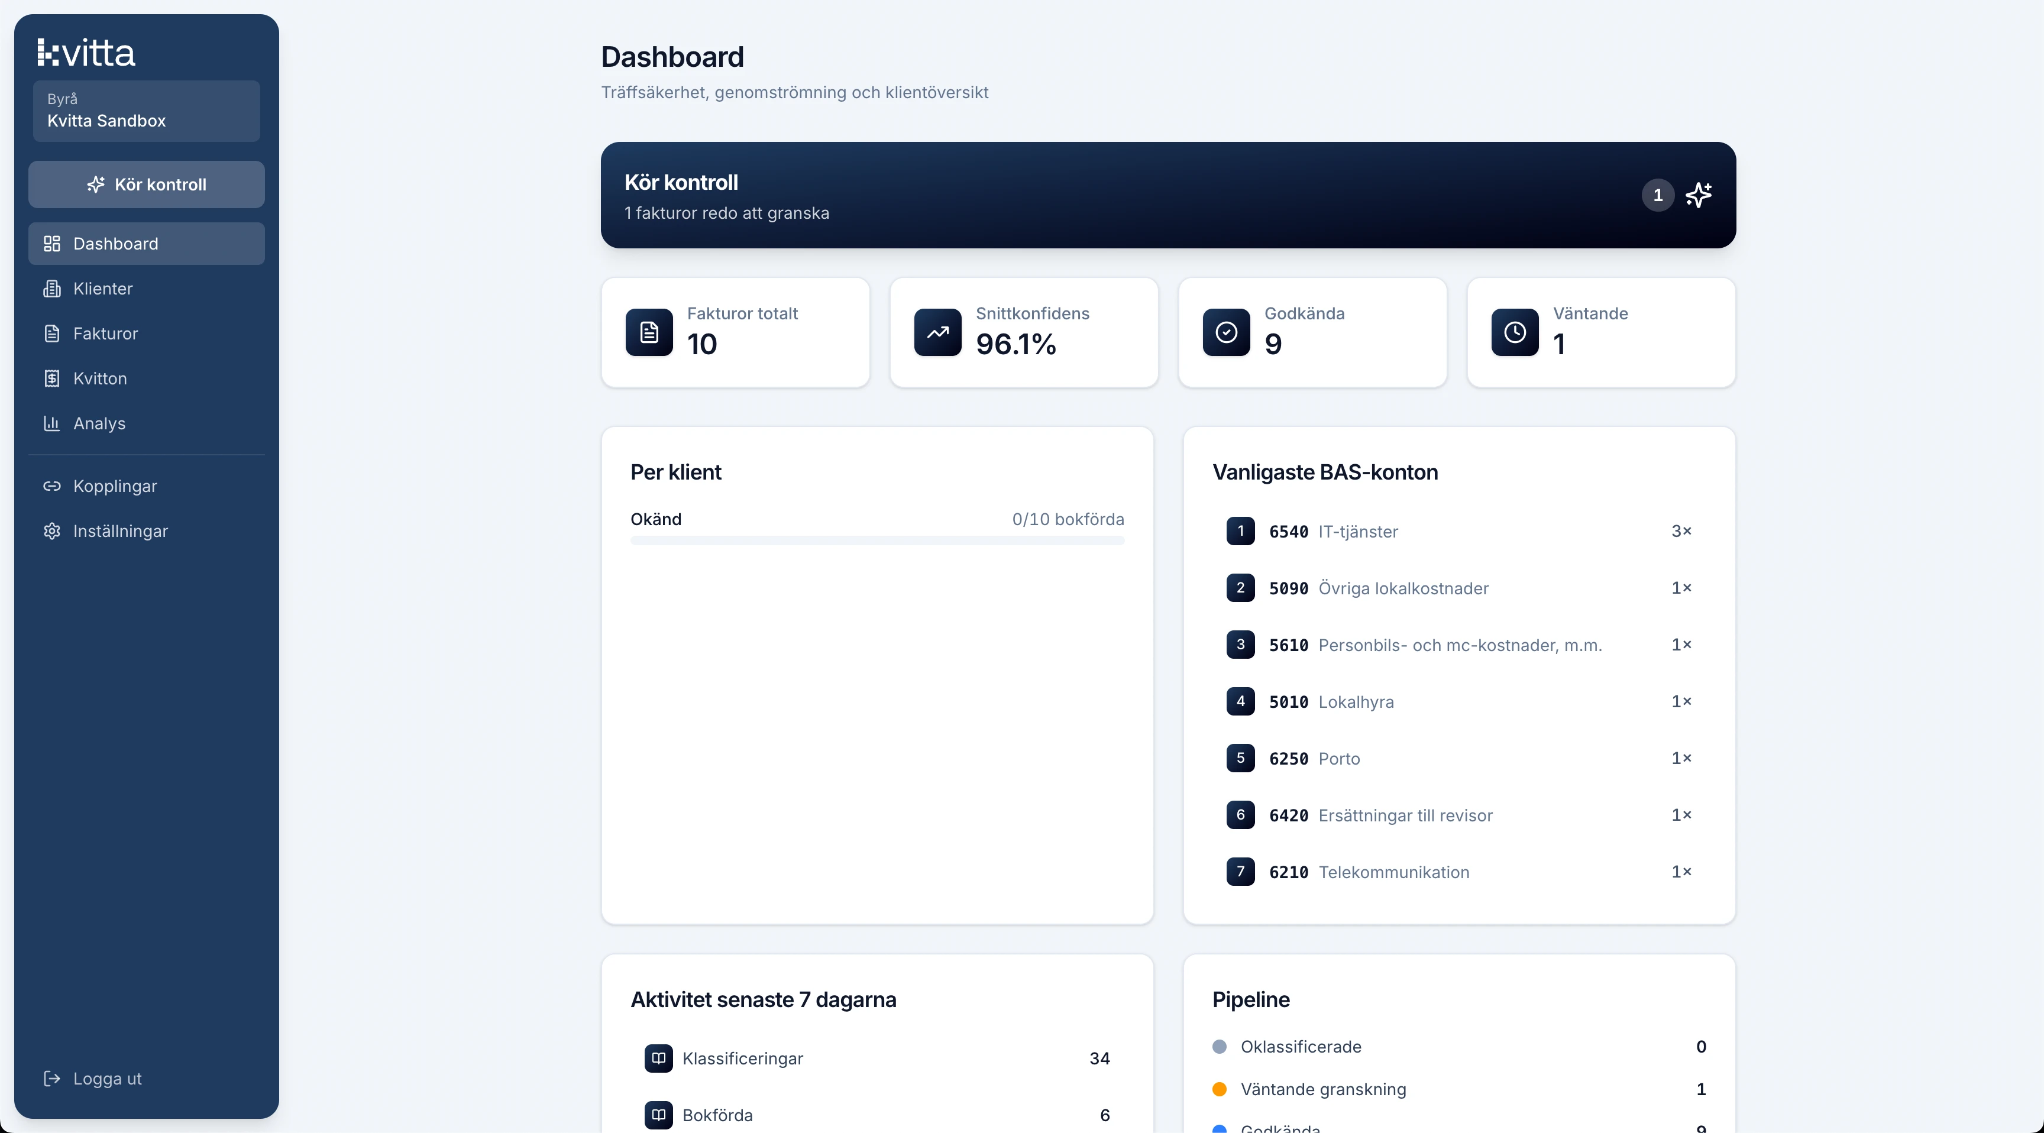The height and width of the screenshot is (1133, 2044).
Task: Click the Kopplingar link icon
Action: pos(51,486)
